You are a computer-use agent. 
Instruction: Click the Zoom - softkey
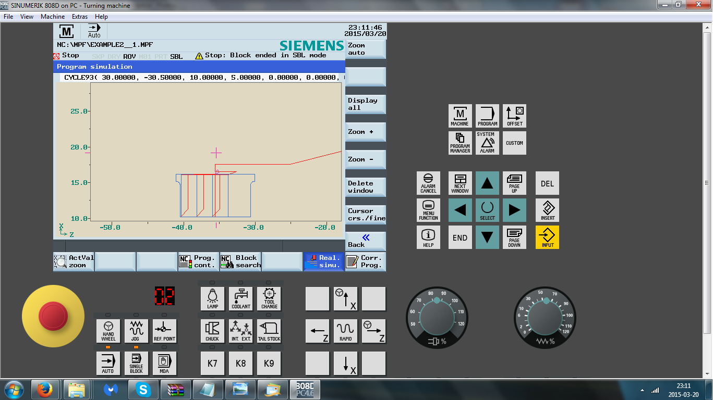coord(366,159)
